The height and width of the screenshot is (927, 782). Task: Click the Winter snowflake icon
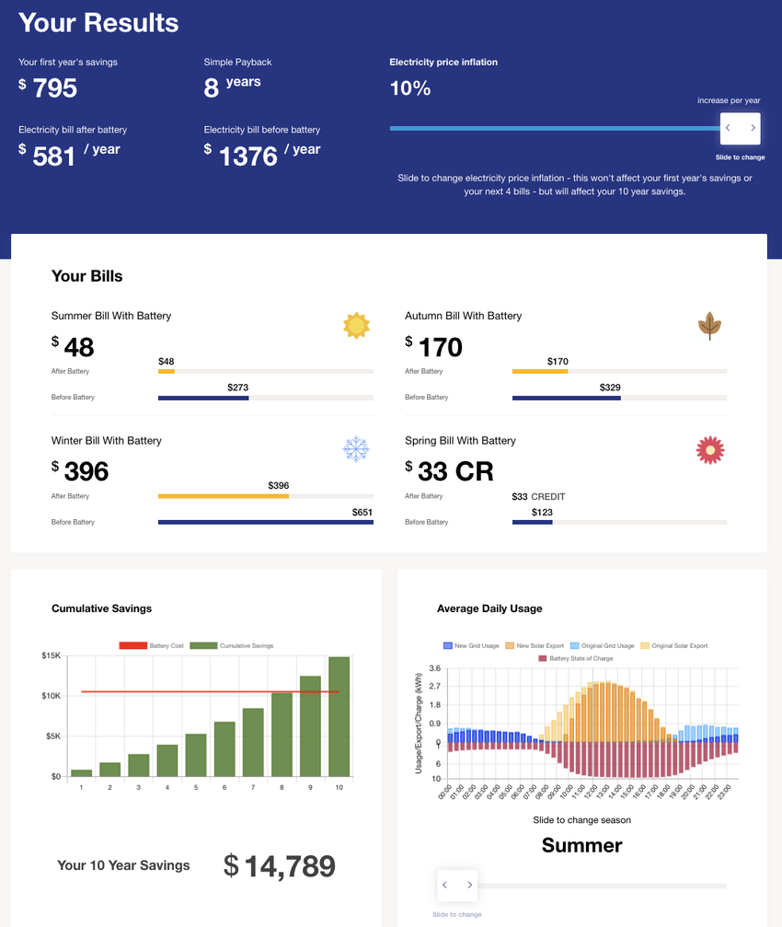coord(356,449)
